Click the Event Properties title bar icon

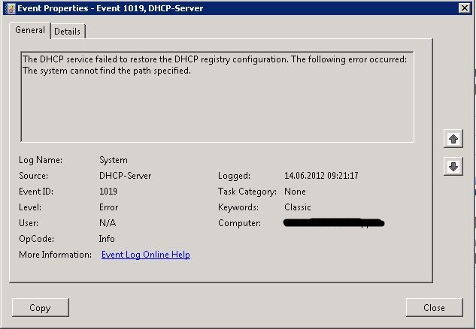point(11,8)
